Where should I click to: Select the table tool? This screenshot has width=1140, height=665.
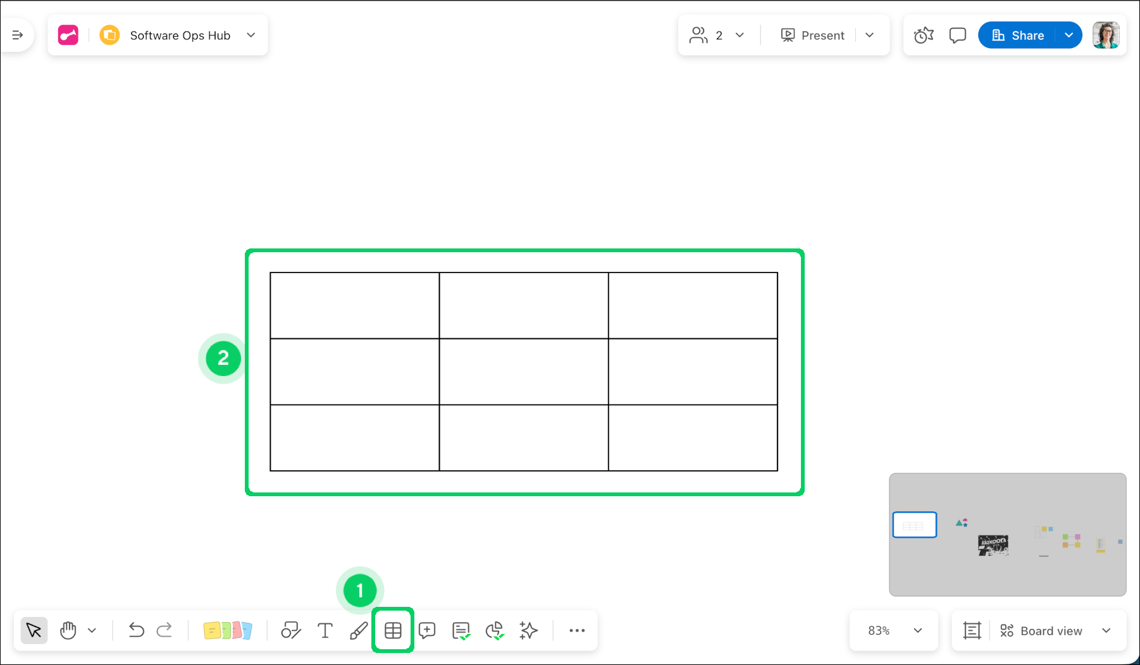(x=393, y=630)
